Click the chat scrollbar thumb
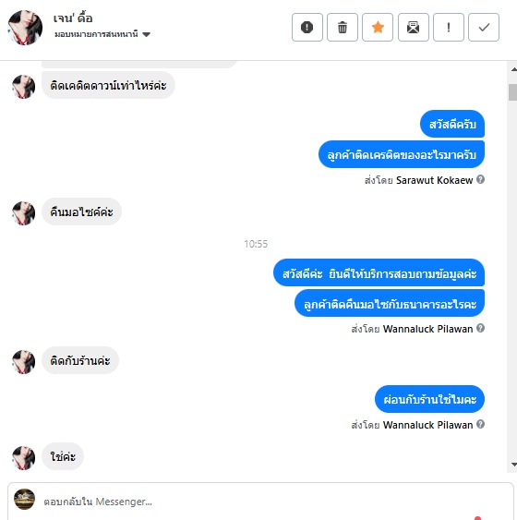This screenshot has width=517, height=520. (513, 92)
